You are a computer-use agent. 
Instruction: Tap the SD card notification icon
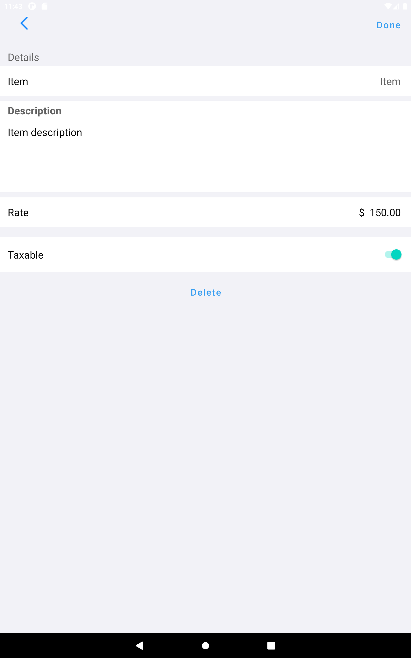44,6
